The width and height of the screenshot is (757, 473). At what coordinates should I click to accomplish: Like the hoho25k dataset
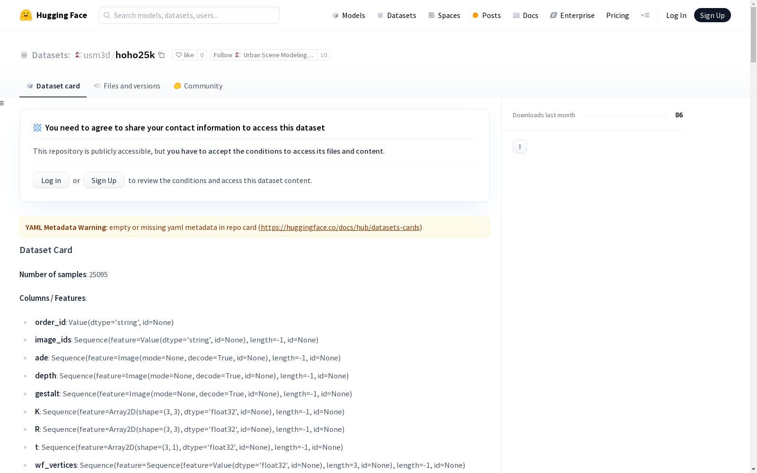[x=185, y=55]
